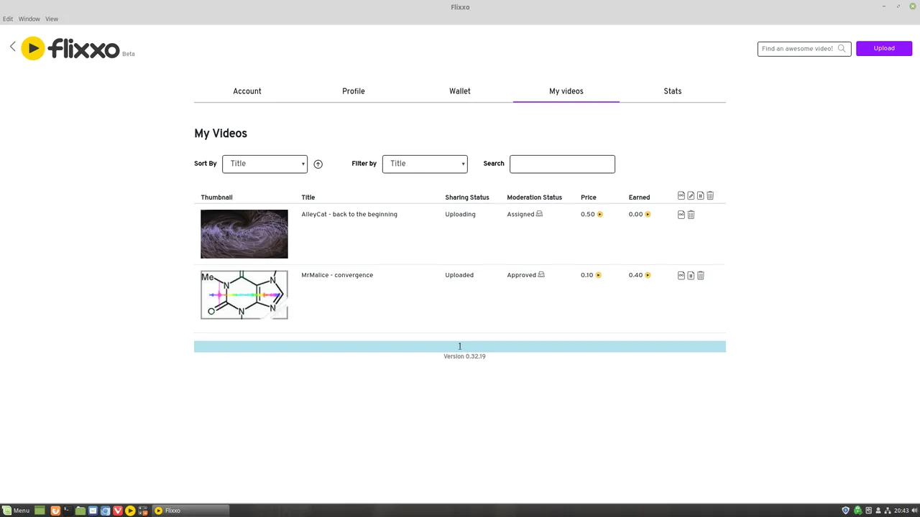Image resolution: width=920 pixels, height=517 pixels.
Task: Click the Sharing Status column header
Action: tap(467, 197)
